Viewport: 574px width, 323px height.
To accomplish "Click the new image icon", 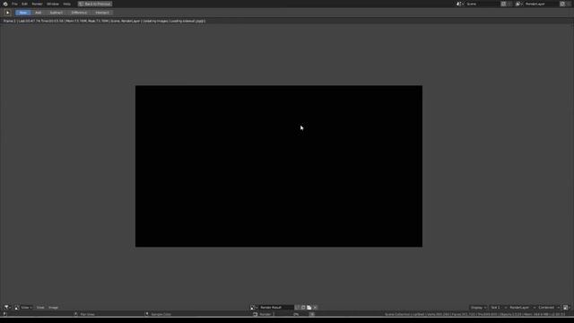I will [303, 308].
